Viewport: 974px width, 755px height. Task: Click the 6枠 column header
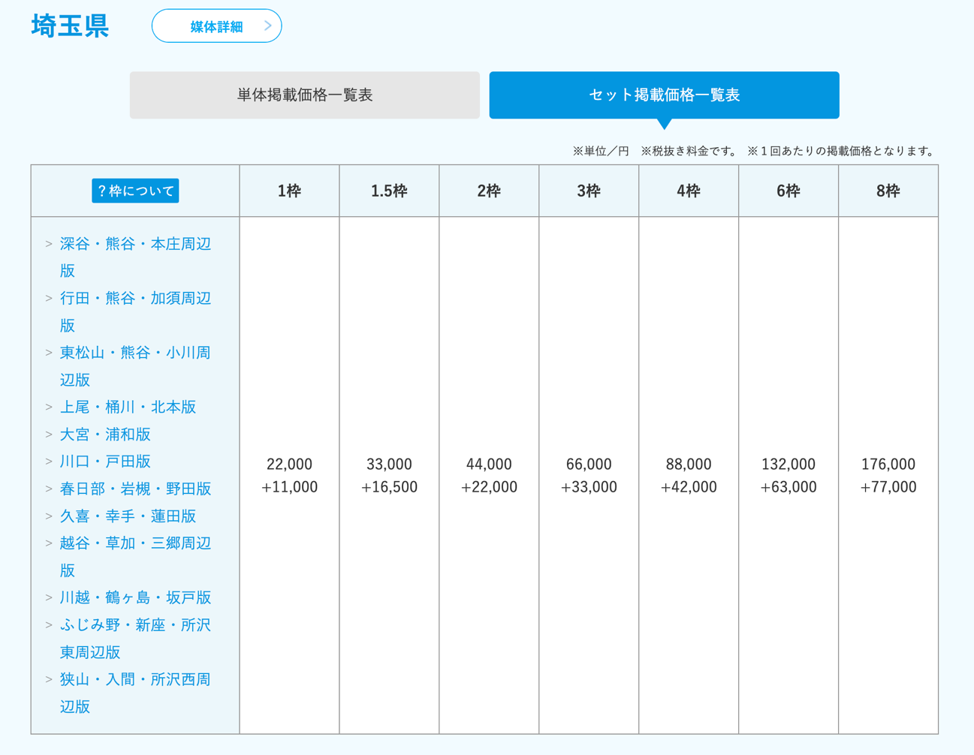click(789, 191)
